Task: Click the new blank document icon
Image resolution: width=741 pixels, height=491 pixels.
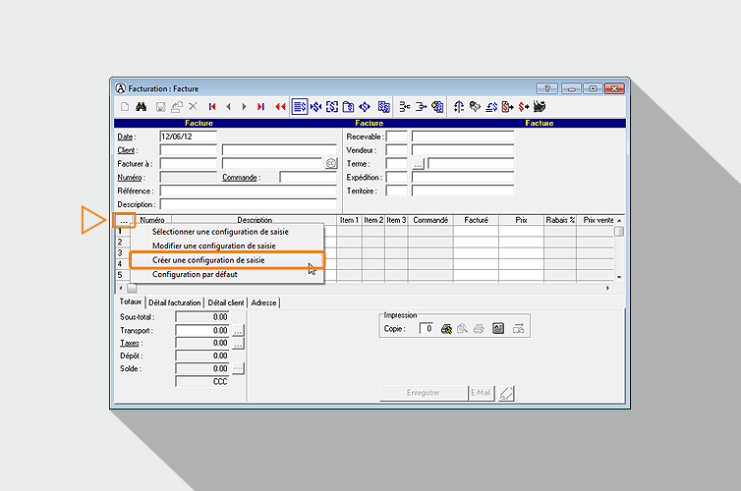Action: tap(125, 107)
